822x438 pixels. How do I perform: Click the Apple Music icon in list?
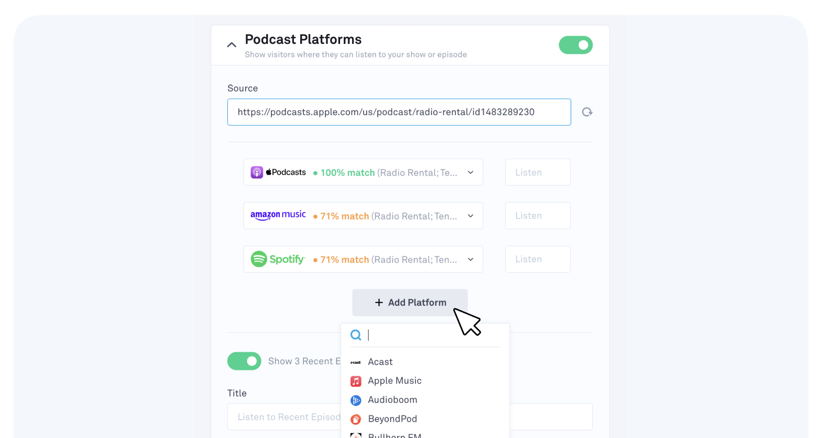(356, 381)
